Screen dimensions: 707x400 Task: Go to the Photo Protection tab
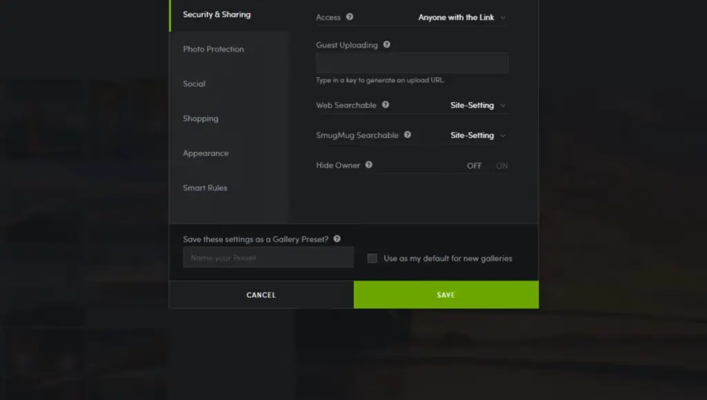click(x=213, y=50)
